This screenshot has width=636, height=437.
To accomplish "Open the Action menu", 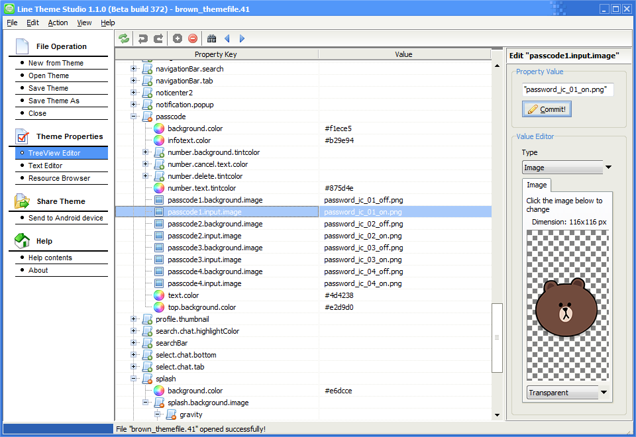I will (x=58, y=23).
